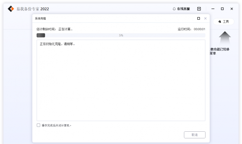242x144 pixels.
Task: Close the 系统克隆 dialog
Action: point(206,18)
